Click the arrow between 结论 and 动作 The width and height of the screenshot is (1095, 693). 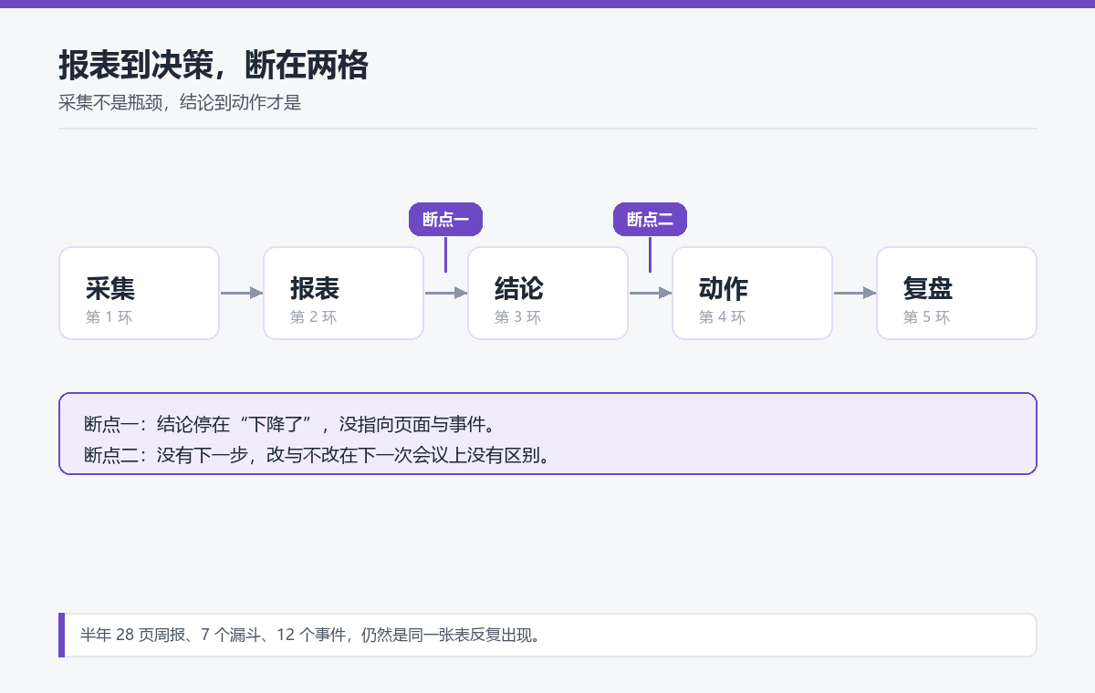click(x=651, y=293)
